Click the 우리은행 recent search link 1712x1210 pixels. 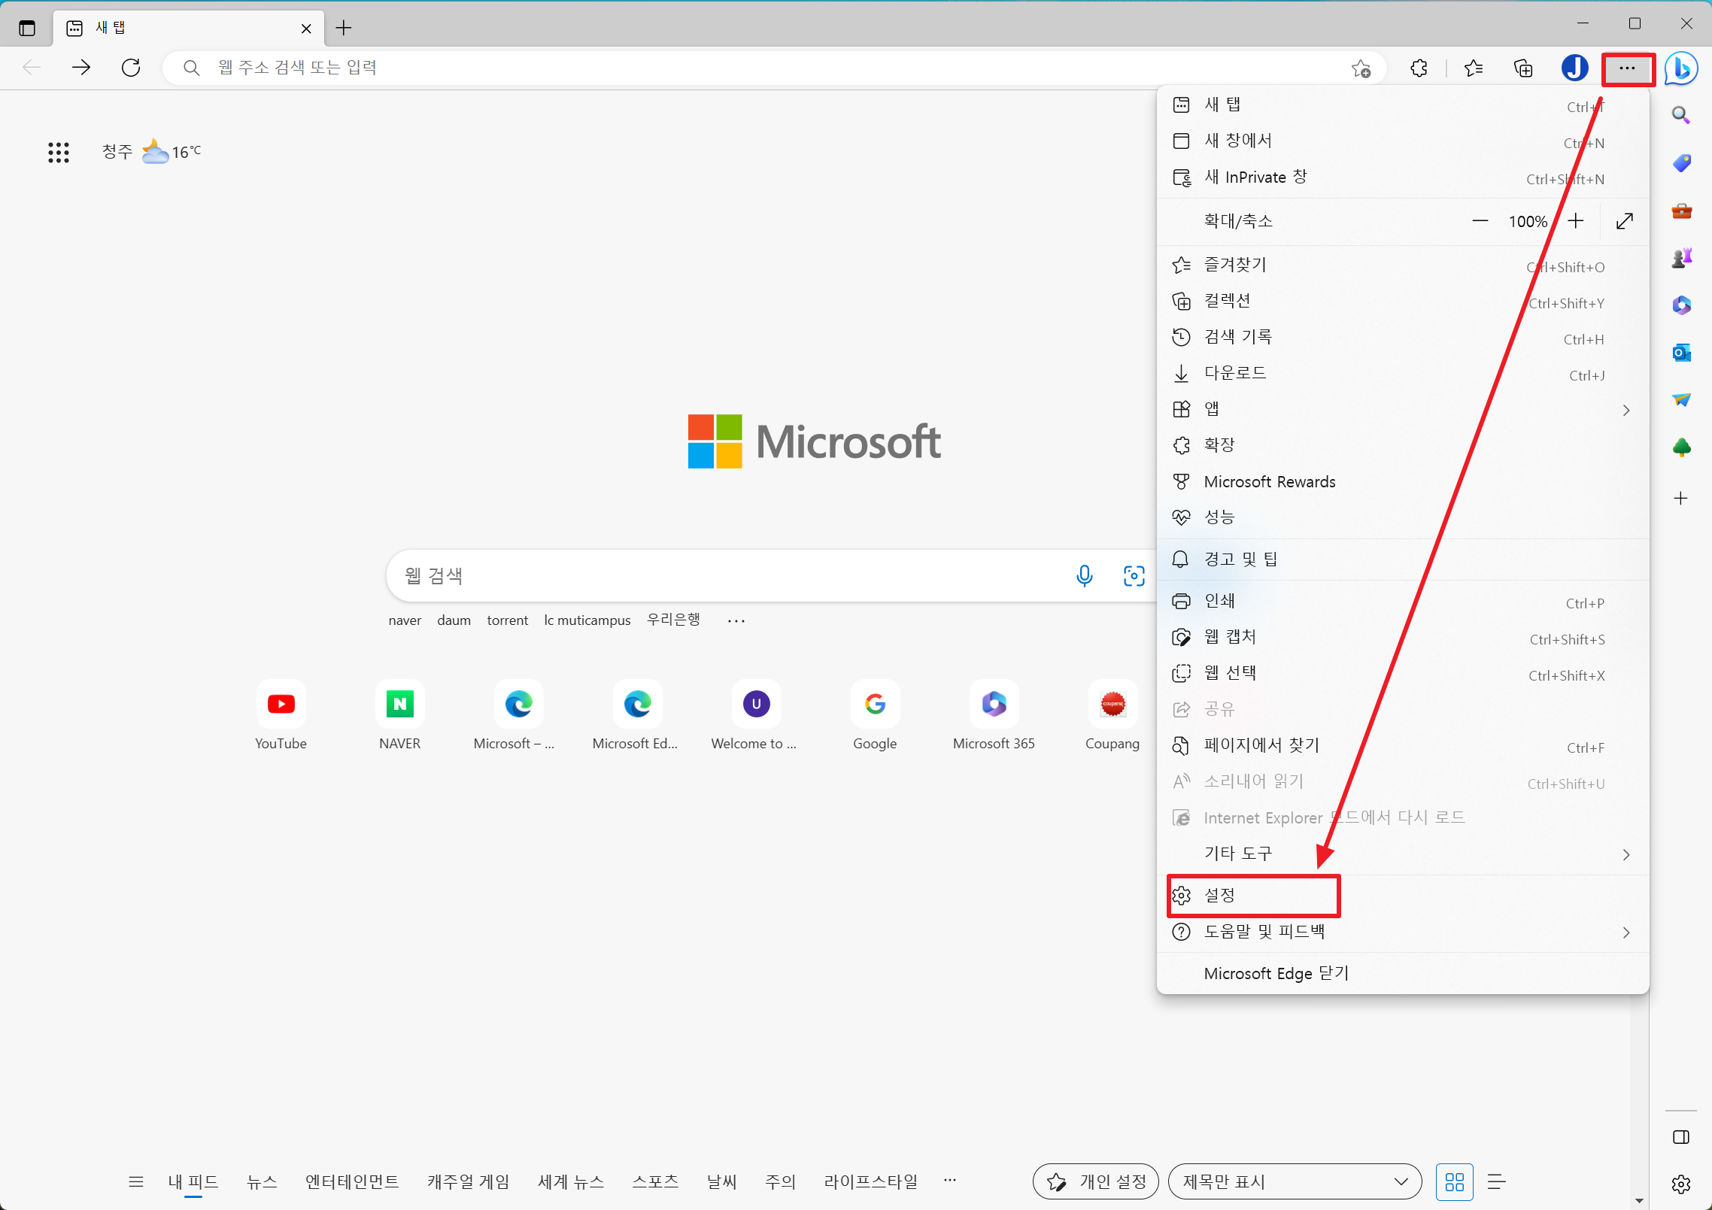(674, 620)
